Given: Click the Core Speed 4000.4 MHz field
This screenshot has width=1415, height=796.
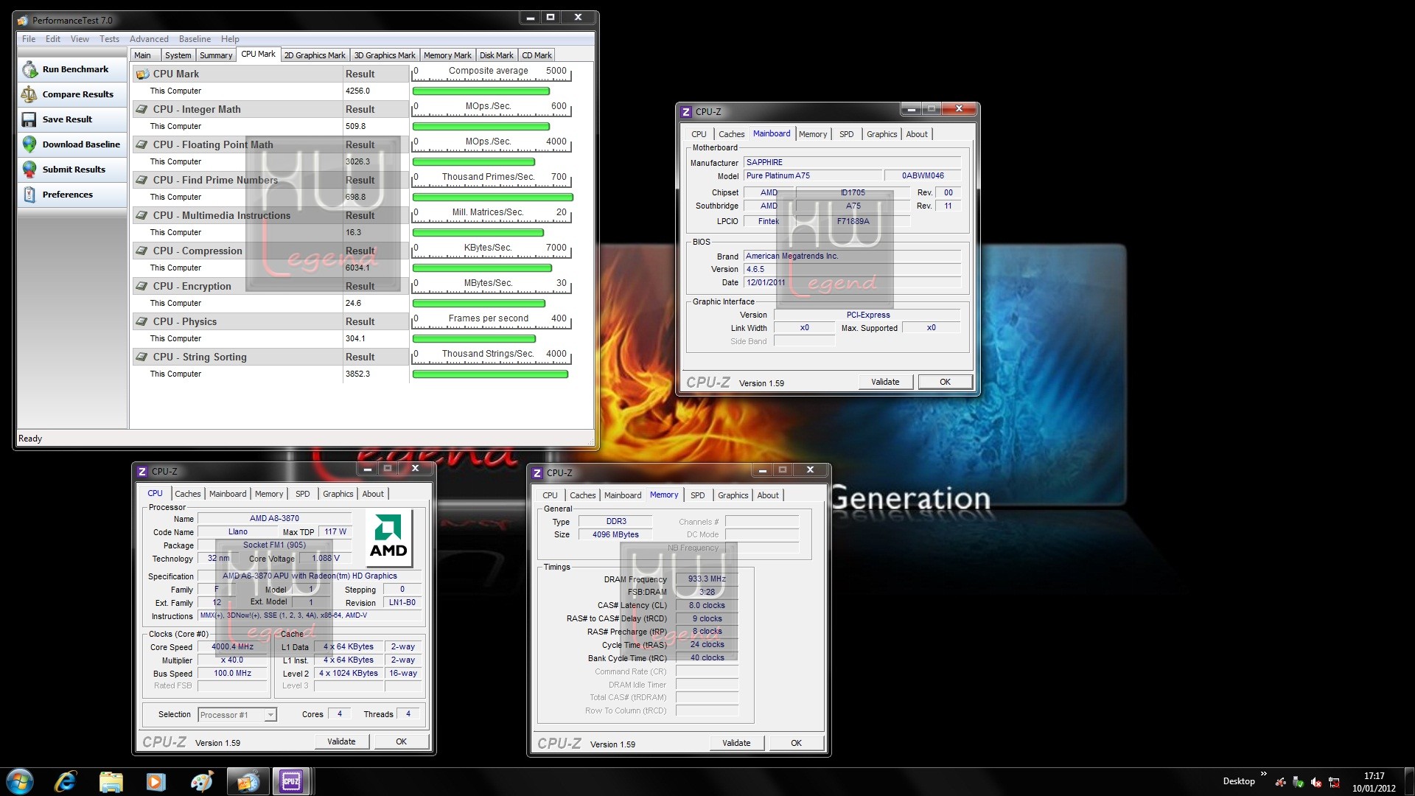Looking at the screenshot, I should tap(232, 647).
